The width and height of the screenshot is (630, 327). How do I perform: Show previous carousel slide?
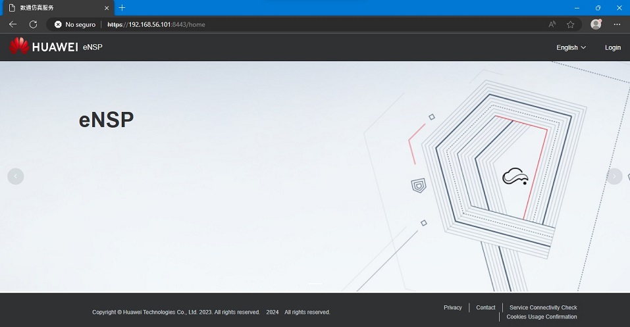(x=15, y=176)
